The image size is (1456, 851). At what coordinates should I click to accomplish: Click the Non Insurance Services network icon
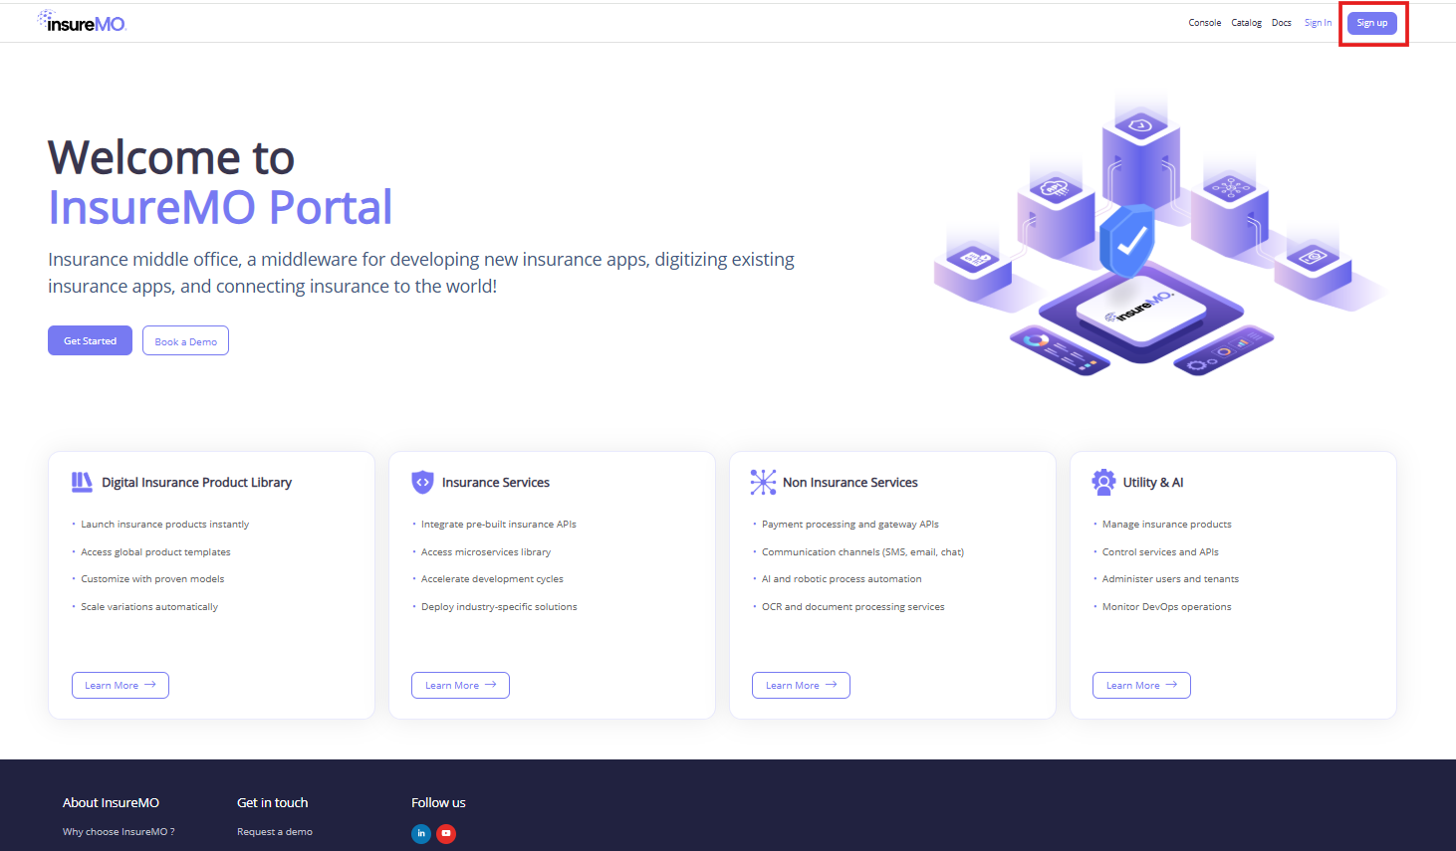pos(763,482)
